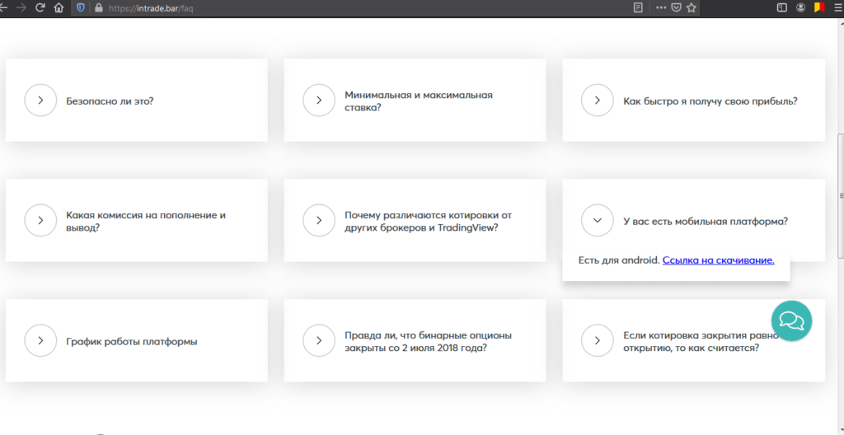
Task: Expand the 'Безопасно ли это?' question
Action: (40, 101)
